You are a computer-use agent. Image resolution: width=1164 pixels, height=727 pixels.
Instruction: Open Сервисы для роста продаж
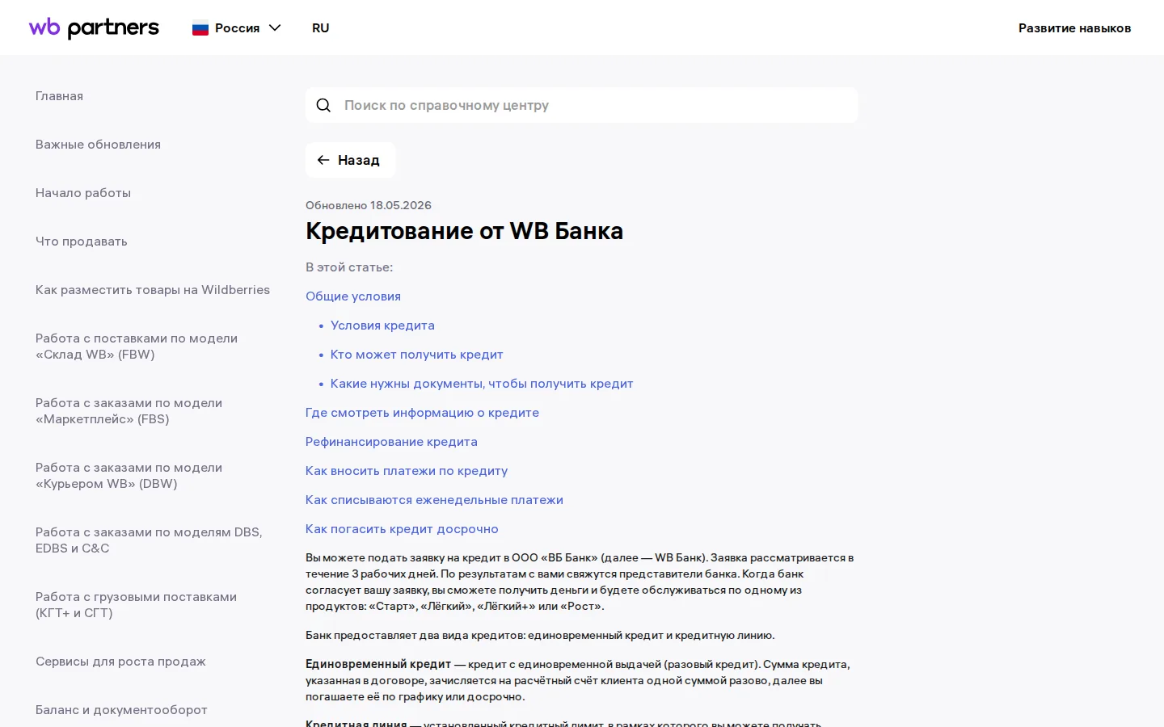click(x=120, y=662)
